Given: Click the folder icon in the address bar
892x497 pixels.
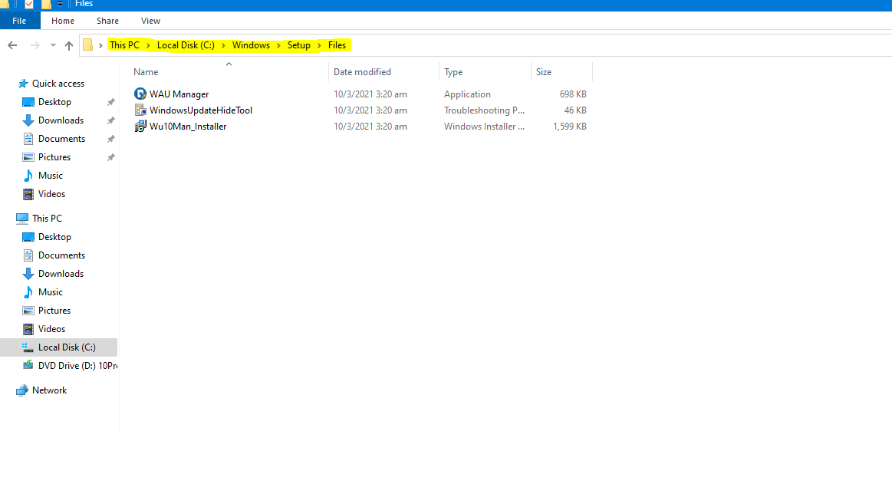Looking at the screenshot, I should (x=87, y=45).
